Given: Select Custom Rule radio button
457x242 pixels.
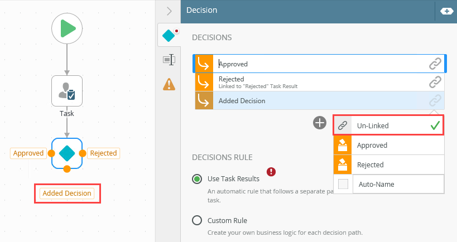Looking at the screenshot, I should pos(196,220).
